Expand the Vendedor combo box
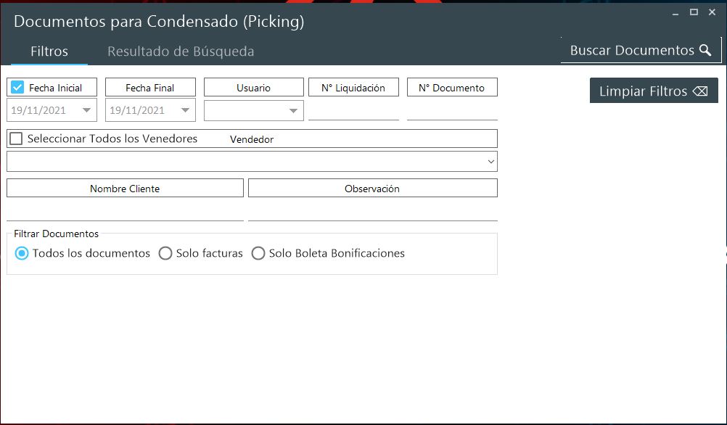This screenshot has height=425, width=727. coord(490,161)
